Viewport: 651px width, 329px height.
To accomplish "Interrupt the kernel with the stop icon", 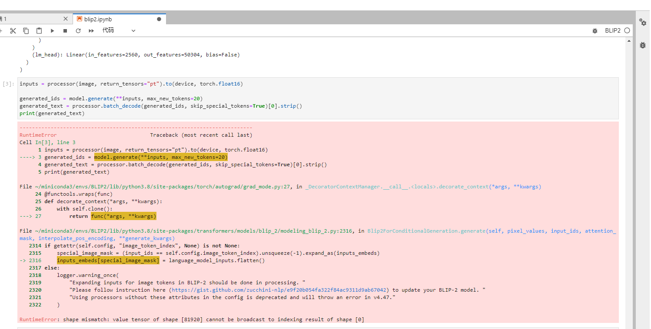I will (x=65, y=31).
